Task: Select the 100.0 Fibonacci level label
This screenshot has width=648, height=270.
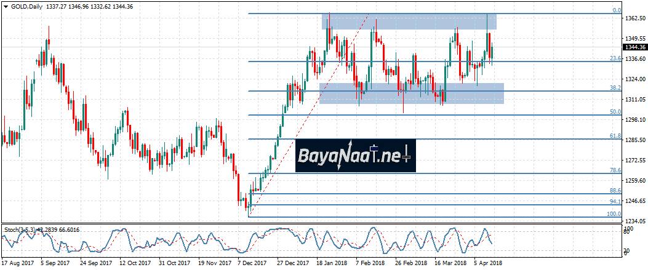Action: tap(614, 213)
